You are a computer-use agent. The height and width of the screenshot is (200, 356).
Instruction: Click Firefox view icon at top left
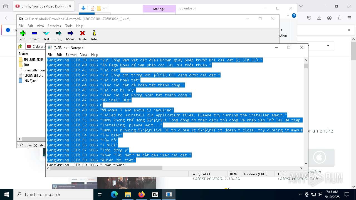point(5,6)
